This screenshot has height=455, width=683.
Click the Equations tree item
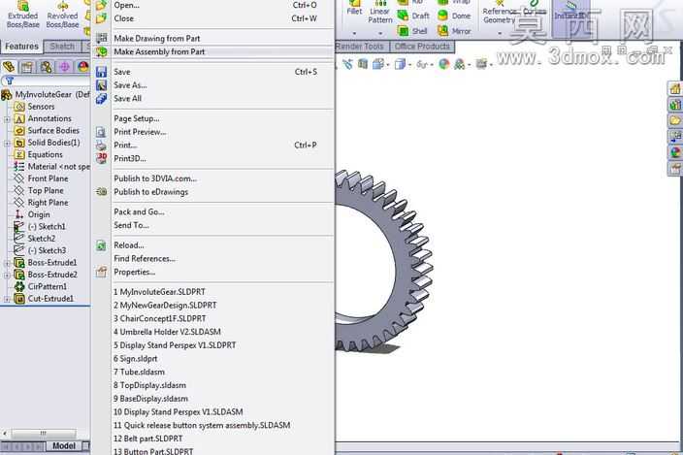tap(39, 155)
